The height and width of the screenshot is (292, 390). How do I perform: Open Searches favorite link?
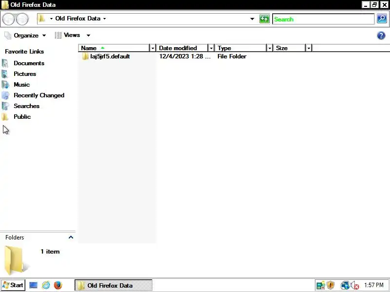27,106
